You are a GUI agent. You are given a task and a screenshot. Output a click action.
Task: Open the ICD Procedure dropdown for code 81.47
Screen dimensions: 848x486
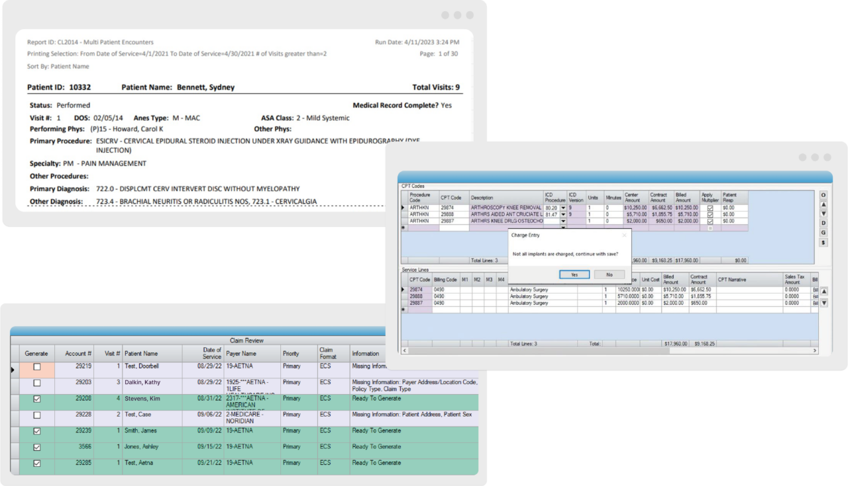563,214
